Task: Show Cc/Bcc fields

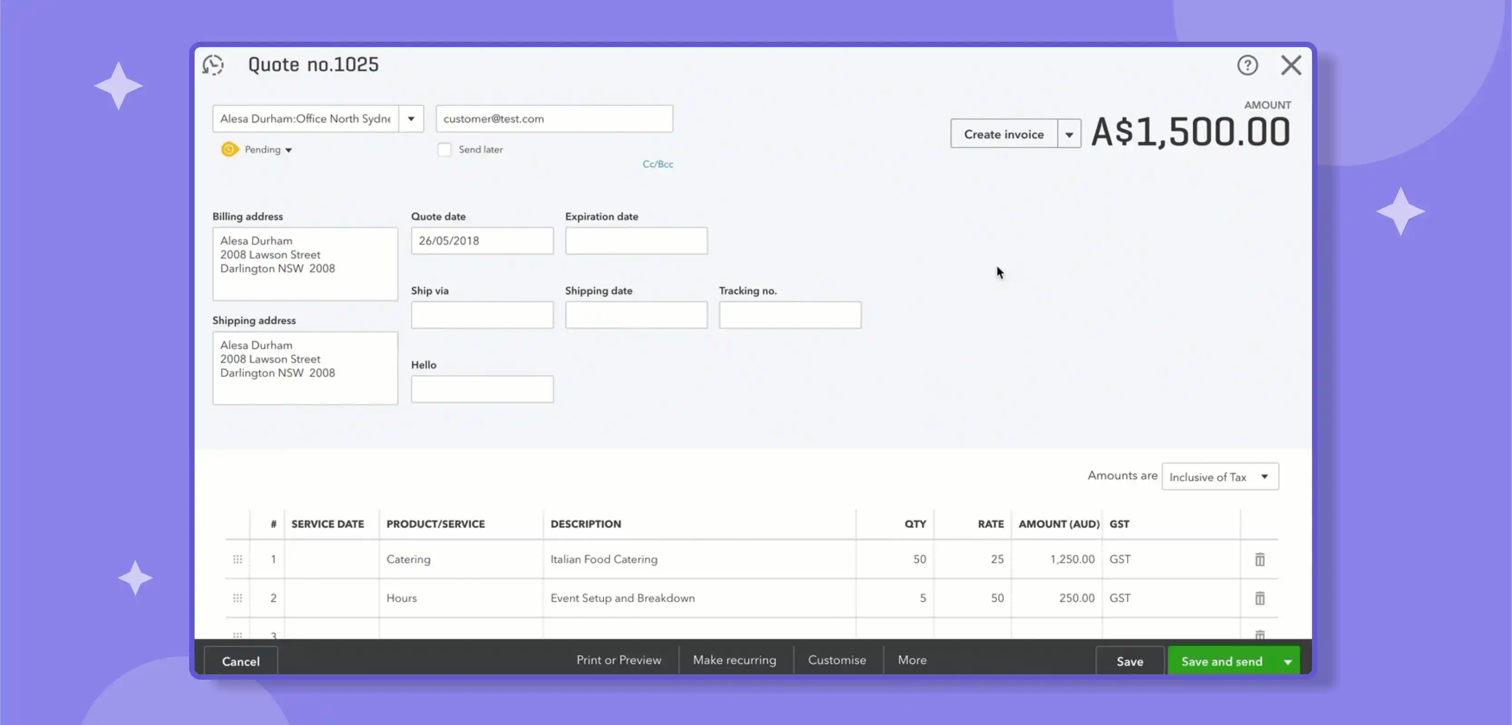Action: coord(657,164)
